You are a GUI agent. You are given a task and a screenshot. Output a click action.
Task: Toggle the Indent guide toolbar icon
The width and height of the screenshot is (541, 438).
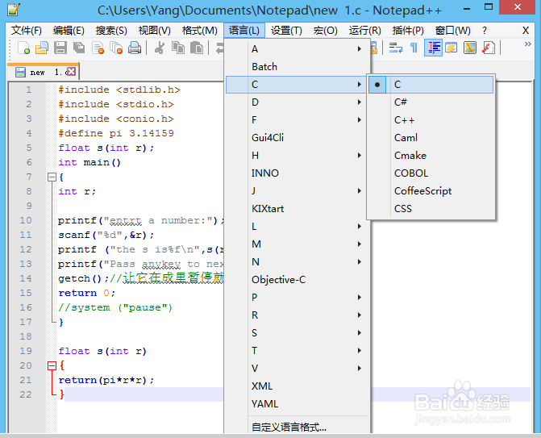tap(433, 48)
